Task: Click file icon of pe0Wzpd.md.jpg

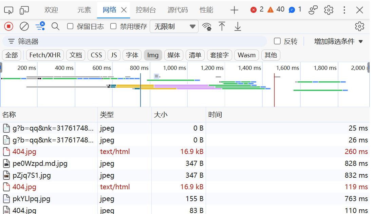Action: point(6,163)
